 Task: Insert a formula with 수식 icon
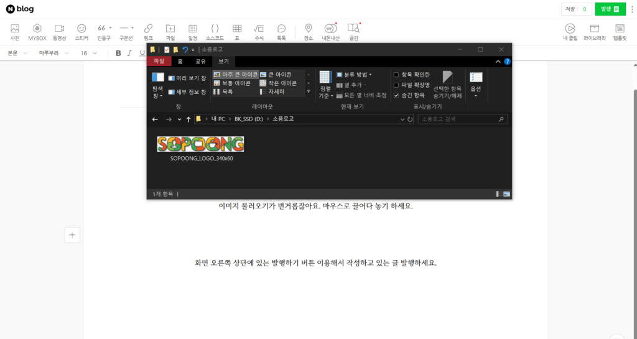(259, 32)
